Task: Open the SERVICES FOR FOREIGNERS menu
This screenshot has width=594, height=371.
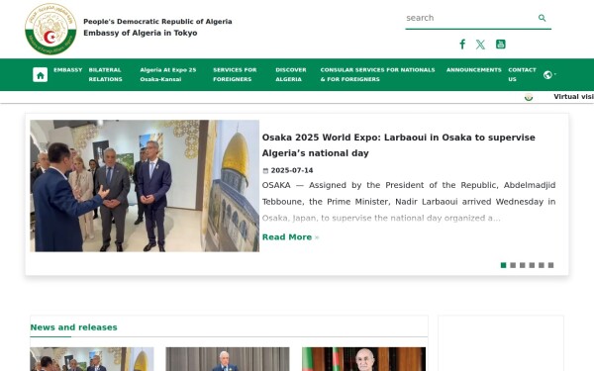Action: [x=235, y=74]
